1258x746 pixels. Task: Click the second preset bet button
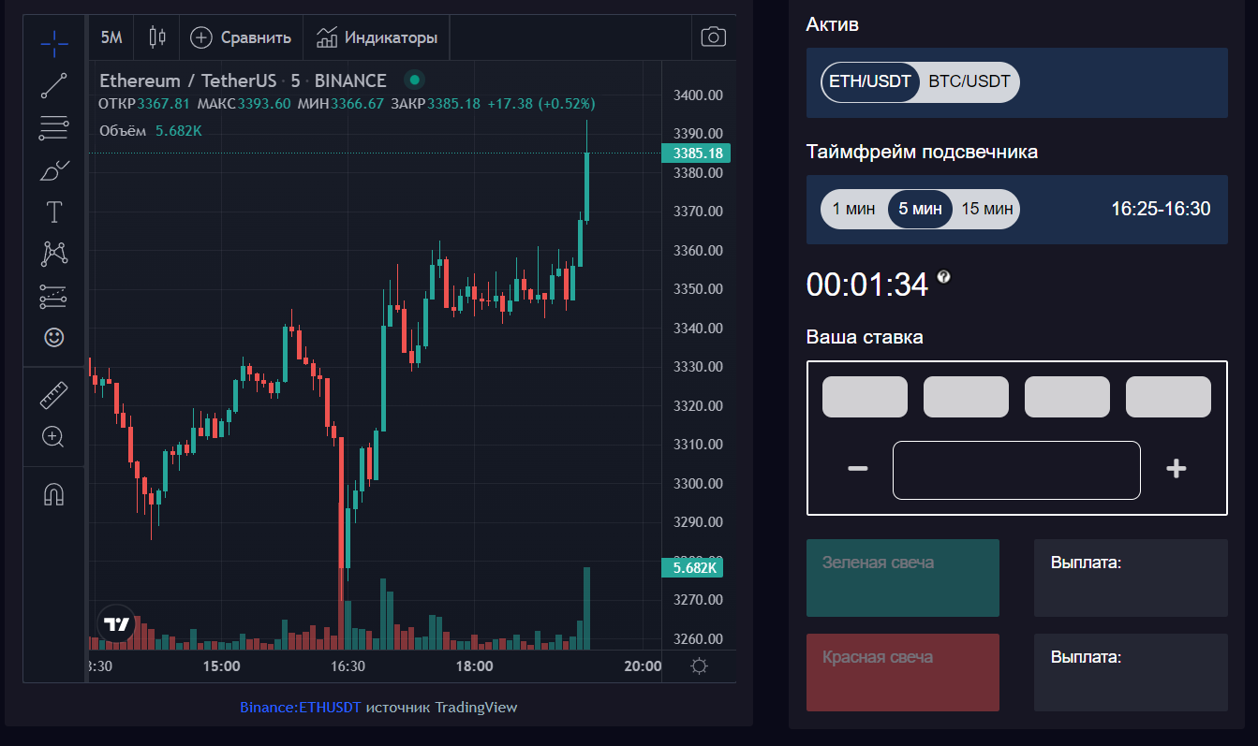coord(966,397)
